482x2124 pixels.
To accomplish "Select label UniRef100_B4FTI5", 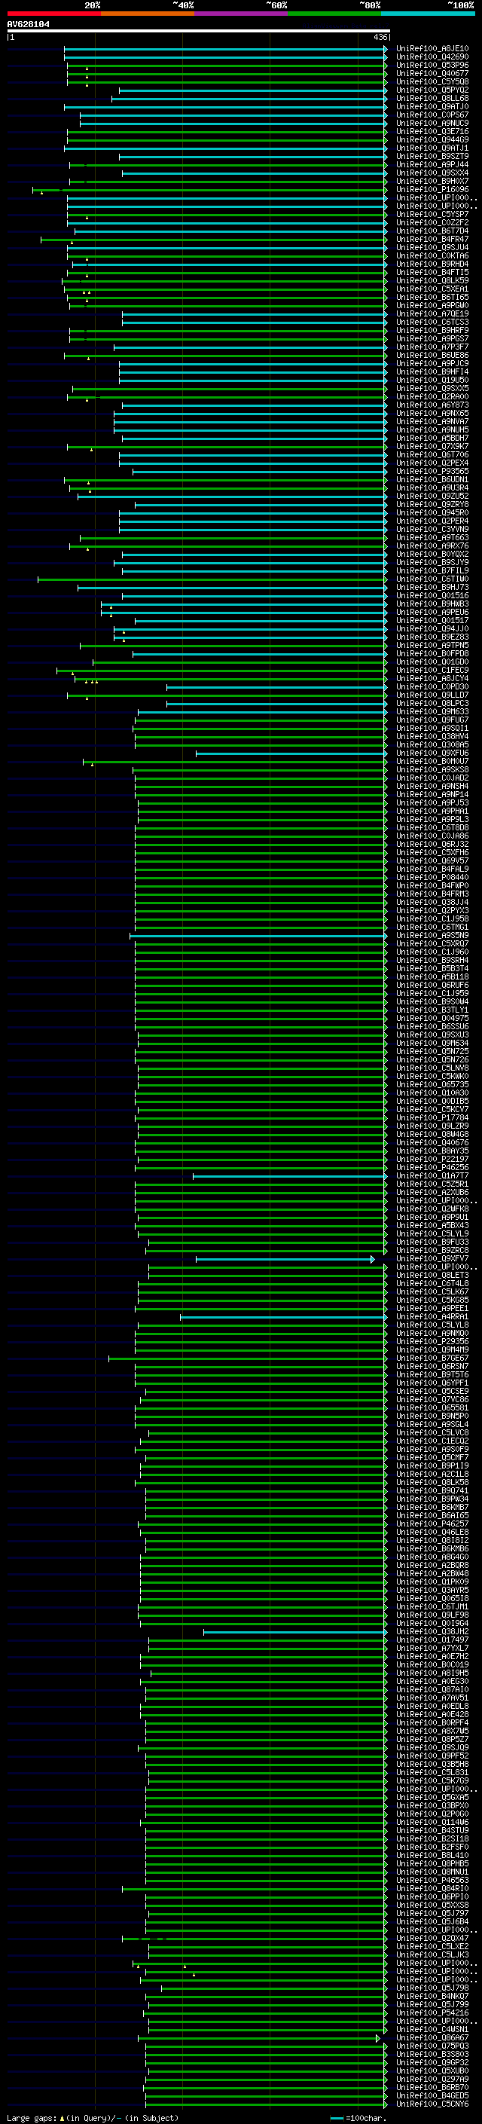I will tap(432, 272).
